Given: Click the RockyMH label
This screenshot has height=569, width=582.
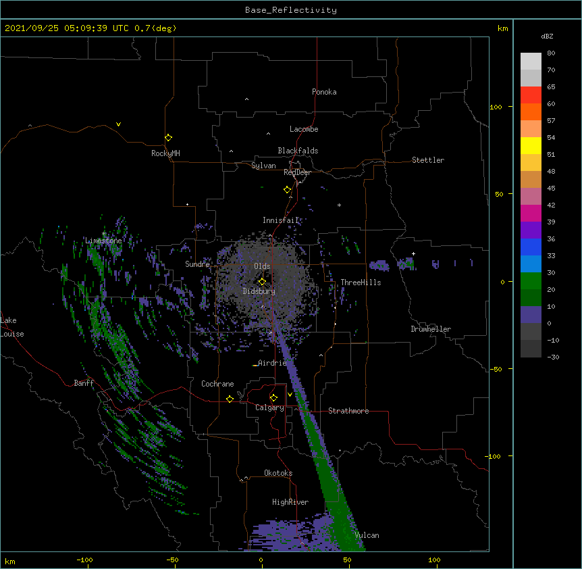Looking at the screenshot, I should coord(165,153).
